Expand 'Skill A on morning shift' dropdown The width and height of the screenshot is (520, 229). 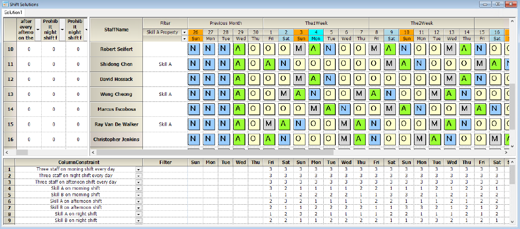tap(138, 188)
